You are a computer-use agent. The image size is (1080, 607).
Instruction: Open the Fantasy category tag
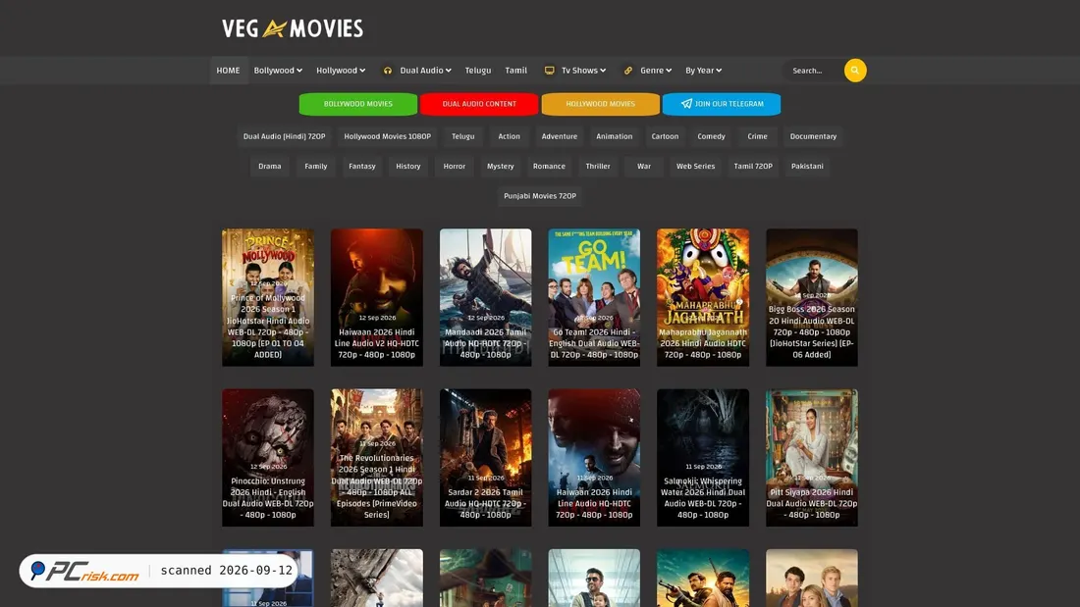(x=361, y=166)
